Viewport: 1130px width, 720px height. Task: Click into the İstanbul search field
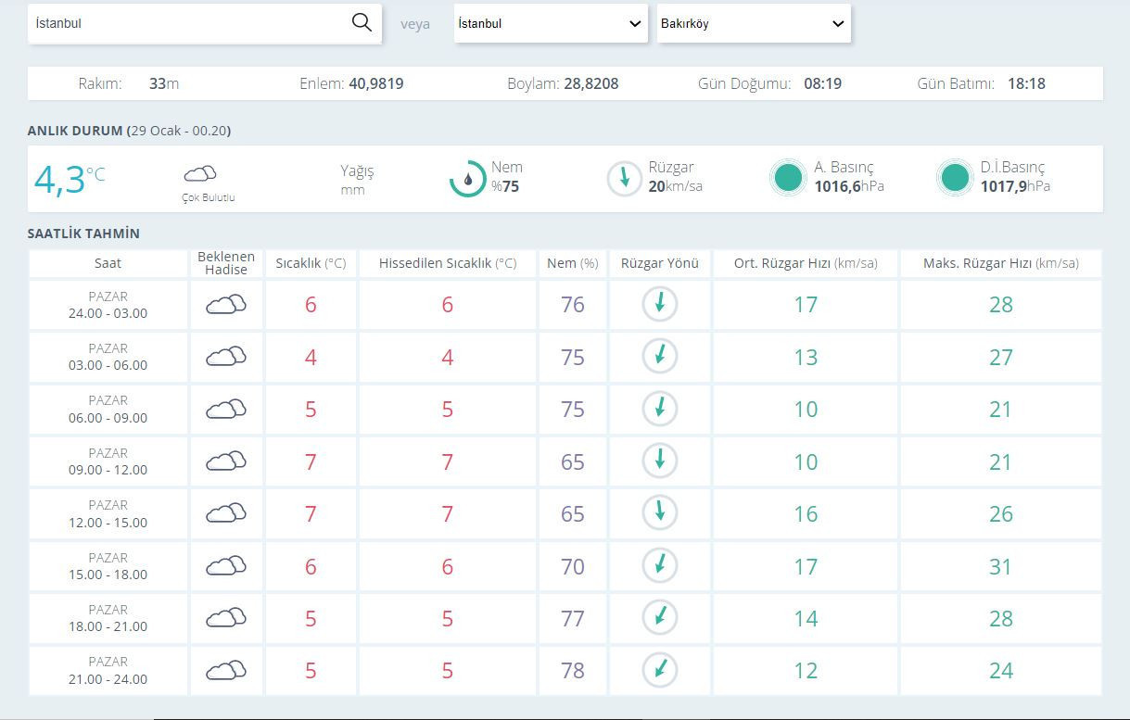[x=185, y=24]
